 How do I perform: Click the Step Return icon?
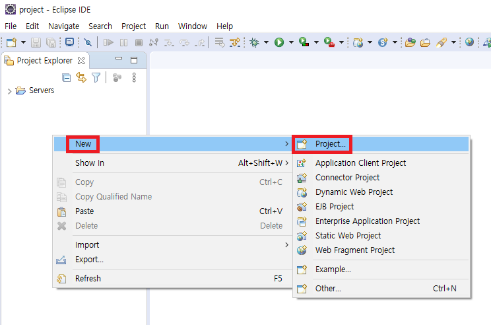199,42
